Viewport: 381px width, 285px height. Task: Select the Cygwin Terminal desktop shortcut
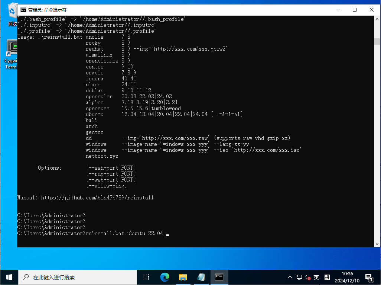coord(11,55)
